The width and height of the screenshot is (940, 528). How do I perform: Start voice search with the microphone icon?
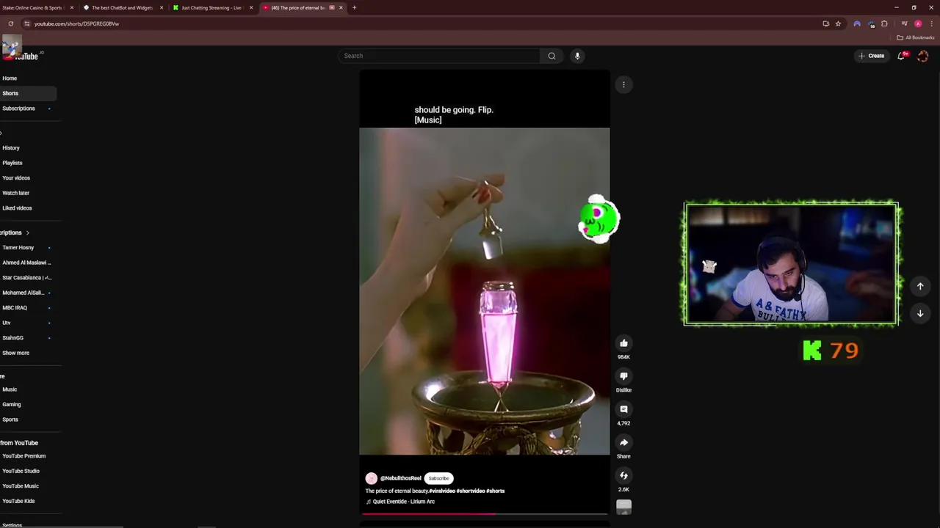pyautogui.click(x=577, y=56)
